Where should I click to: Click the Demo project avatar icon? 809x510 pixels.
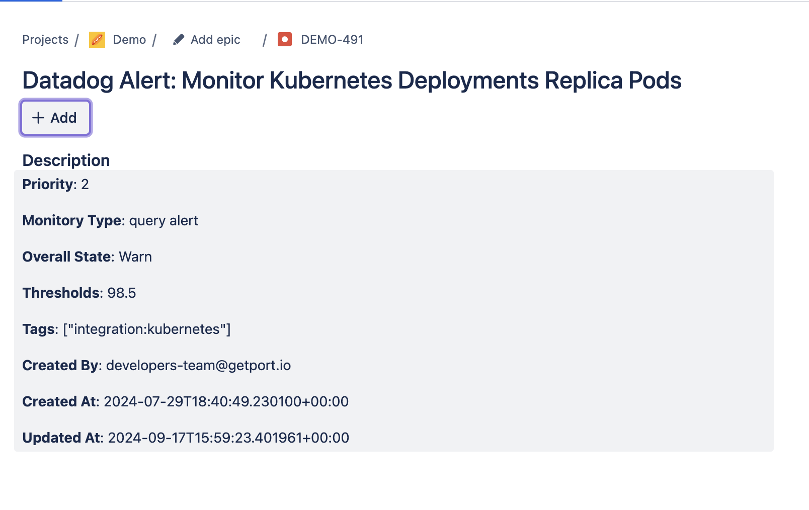97,40
